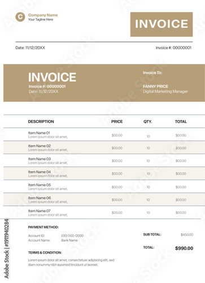Click the price value for Item Name 01
Viewport: 205px width, 283px height.
coord(117,135)
